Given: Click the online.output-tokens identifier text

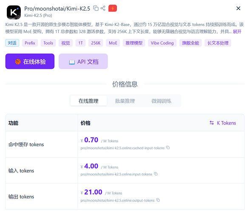Looking at the screenshot, I should pyautogui.click(x=118, y=201).
